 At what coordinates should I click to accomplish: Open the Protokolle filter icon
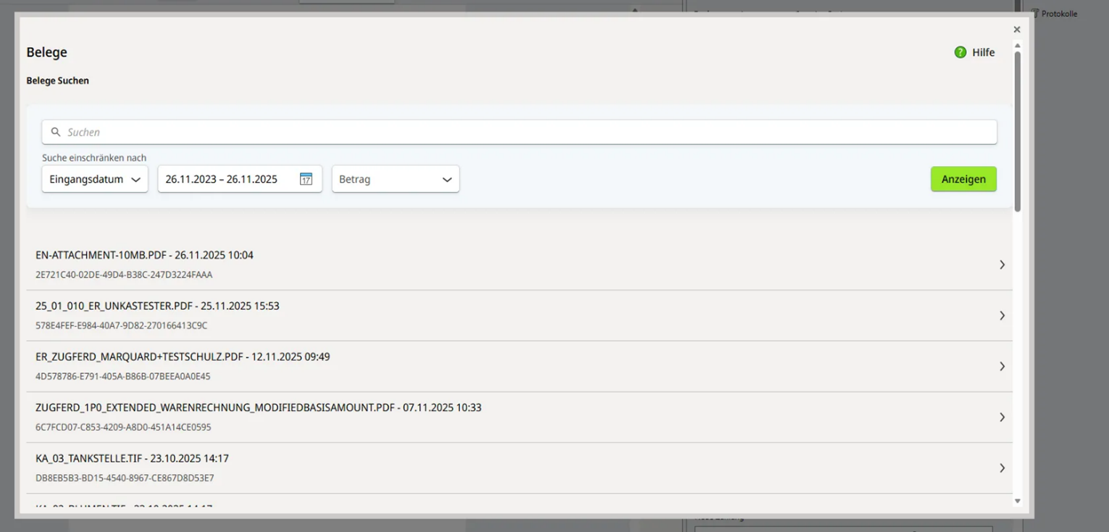(x=1035, y=13)
